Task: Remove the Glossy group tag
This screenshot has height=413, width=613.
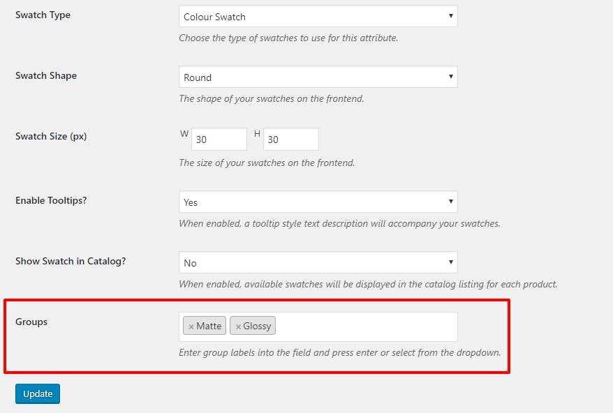Action: tap(238, 326)
